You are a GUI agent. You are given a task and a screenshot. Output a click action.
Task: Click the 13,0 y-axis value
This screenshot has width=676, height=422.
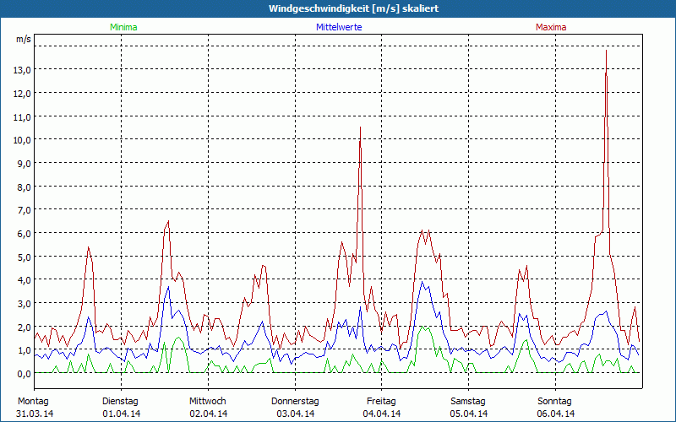tap(22, 70)
